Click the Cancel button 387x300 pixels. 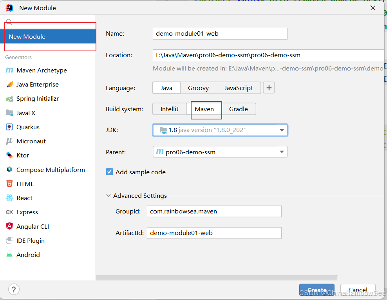pyautogui.click(x=358, y=290)
